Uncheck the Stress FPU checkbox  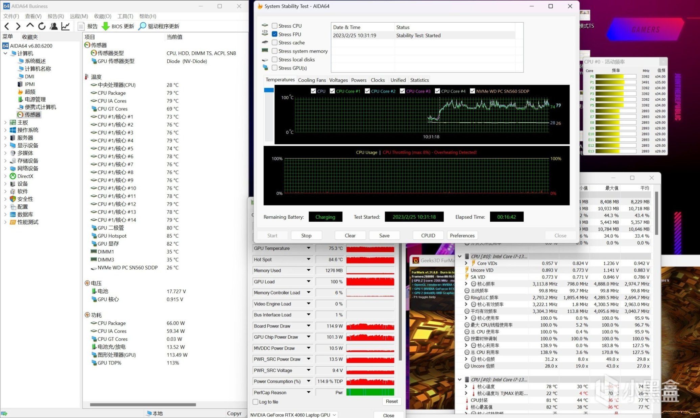pos(275,34)
